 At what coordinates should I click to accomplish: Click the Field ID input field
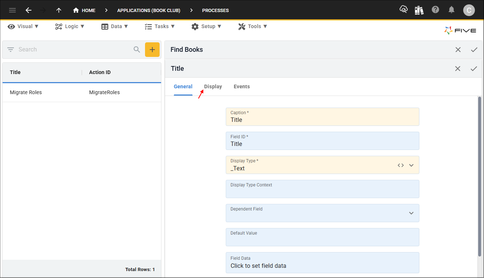point(323,141)
